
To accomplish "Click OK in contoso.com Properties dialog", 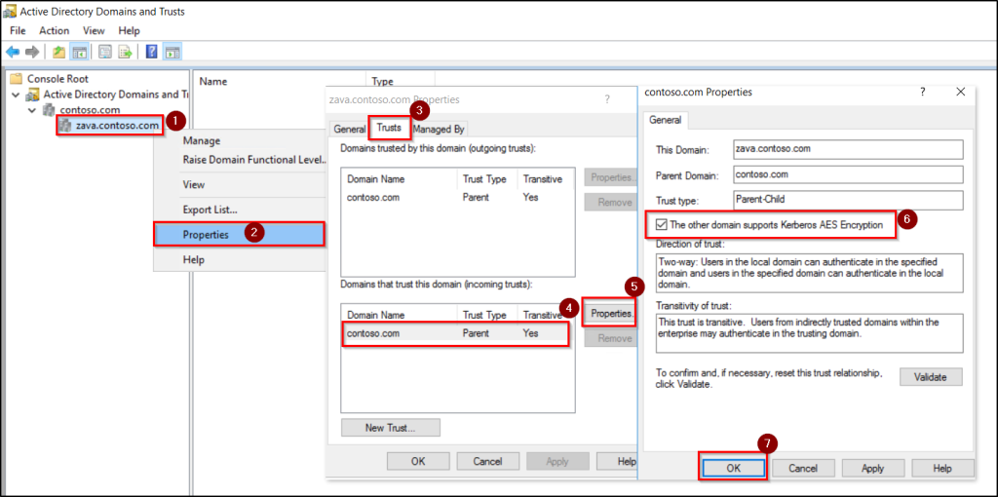I will pos(733,468).
